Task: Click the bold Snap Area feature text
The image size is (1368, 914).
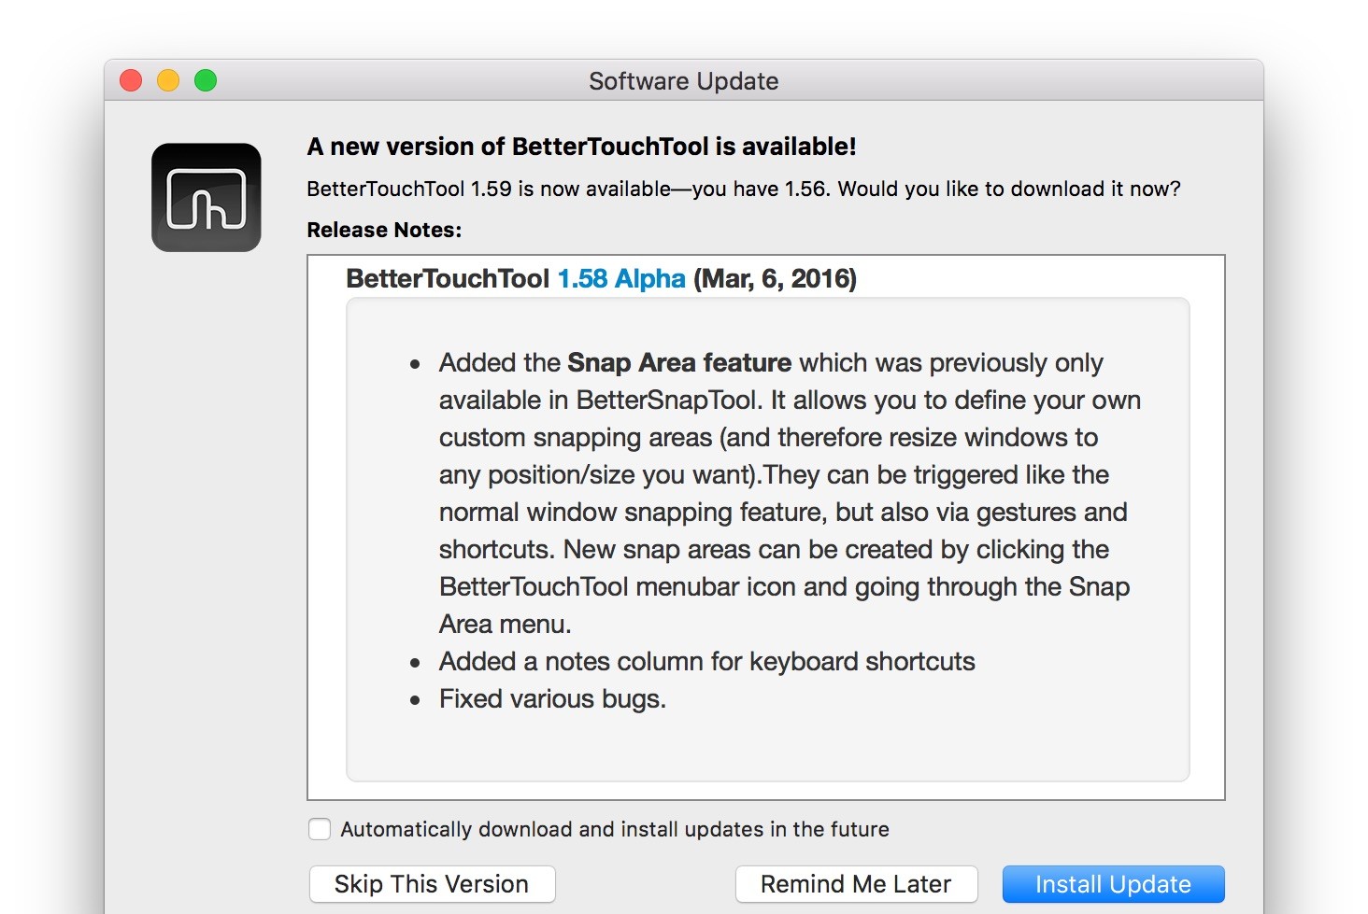Action: [x=679, y=362]
